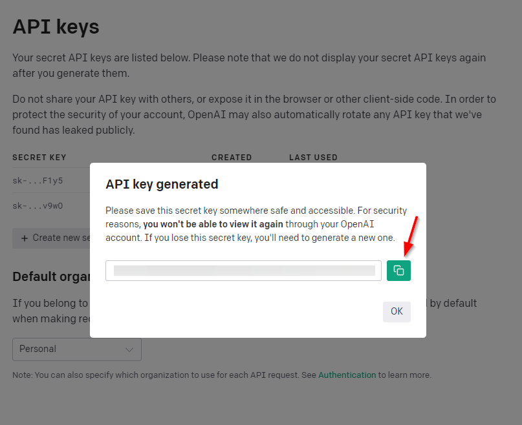522x425 pixels.
Task: Click the LAST USED column header
Action: coord(313,158)
